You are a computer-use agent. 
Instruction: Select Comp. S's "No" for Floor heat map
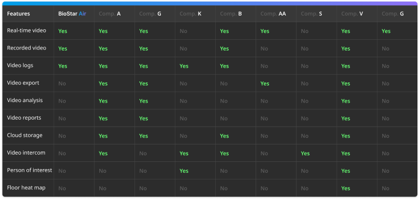(x=305, y=188)
